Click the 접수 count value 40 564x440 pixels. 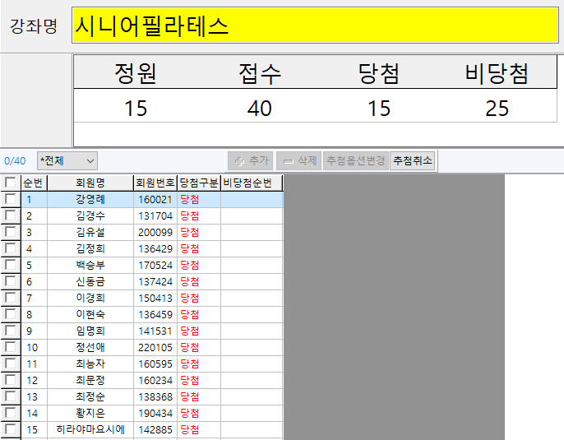[x=259, y=109]
